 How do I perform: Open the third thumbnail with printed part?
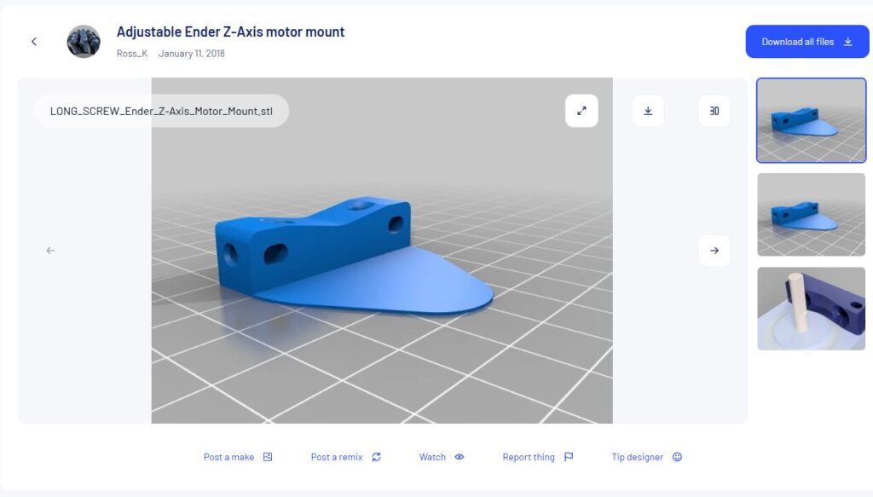[811, 309]
